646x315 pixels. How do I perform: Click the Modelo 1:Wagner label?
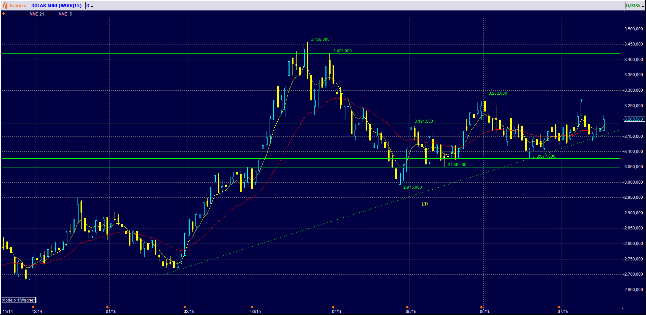(19, 300)
